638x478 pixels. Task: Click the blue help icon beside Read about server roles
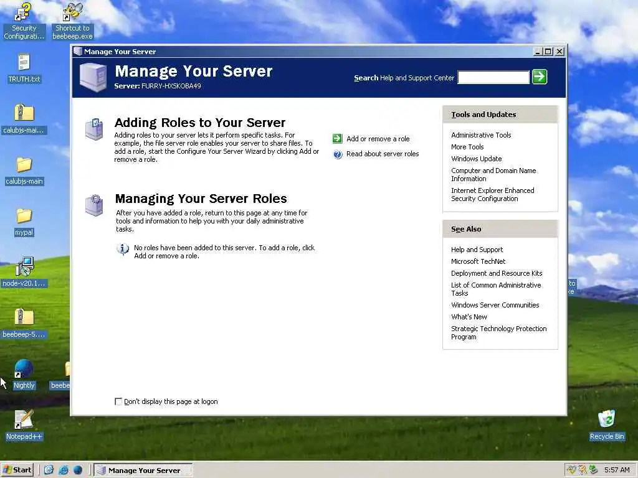338,154
